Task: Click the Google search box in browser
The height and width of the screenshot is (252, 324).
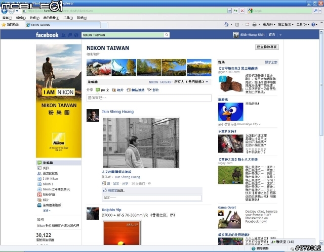Action: (280, 11)
